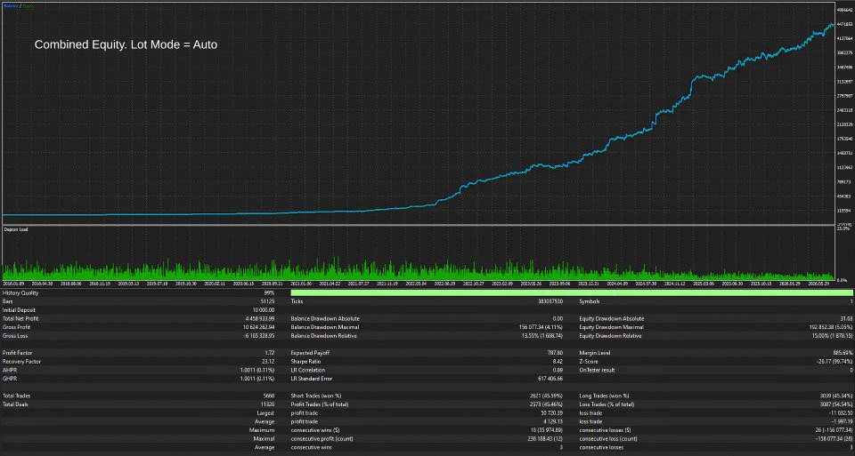Click the green History Quality progress bar

[572, 292]
